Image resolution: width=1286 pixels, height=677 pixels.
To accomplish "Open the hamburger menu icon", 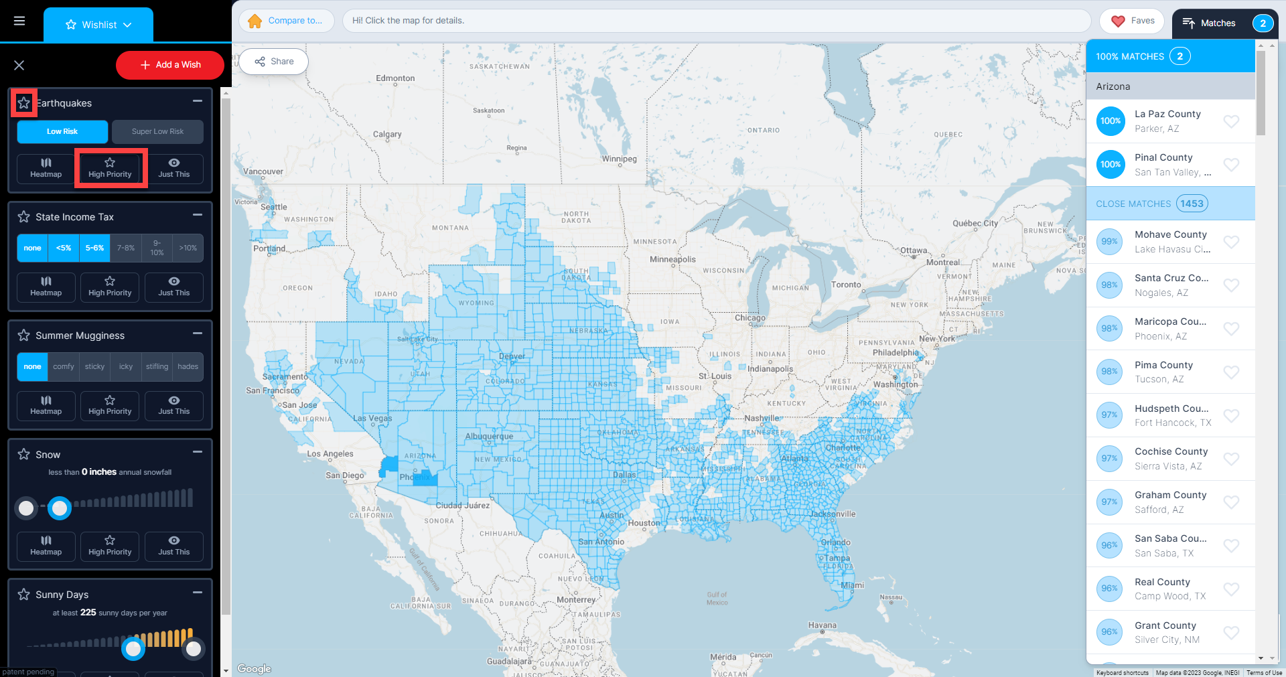I will coord(19,21).
